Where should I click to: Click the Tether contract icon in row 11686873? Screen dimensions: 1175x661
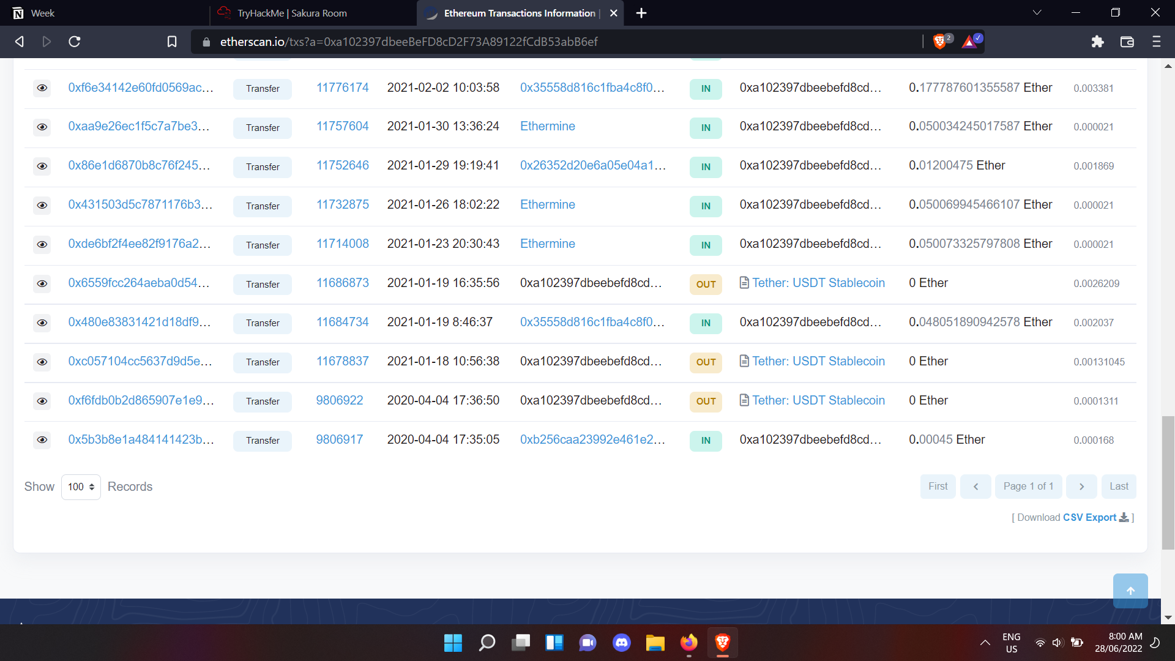744,283
